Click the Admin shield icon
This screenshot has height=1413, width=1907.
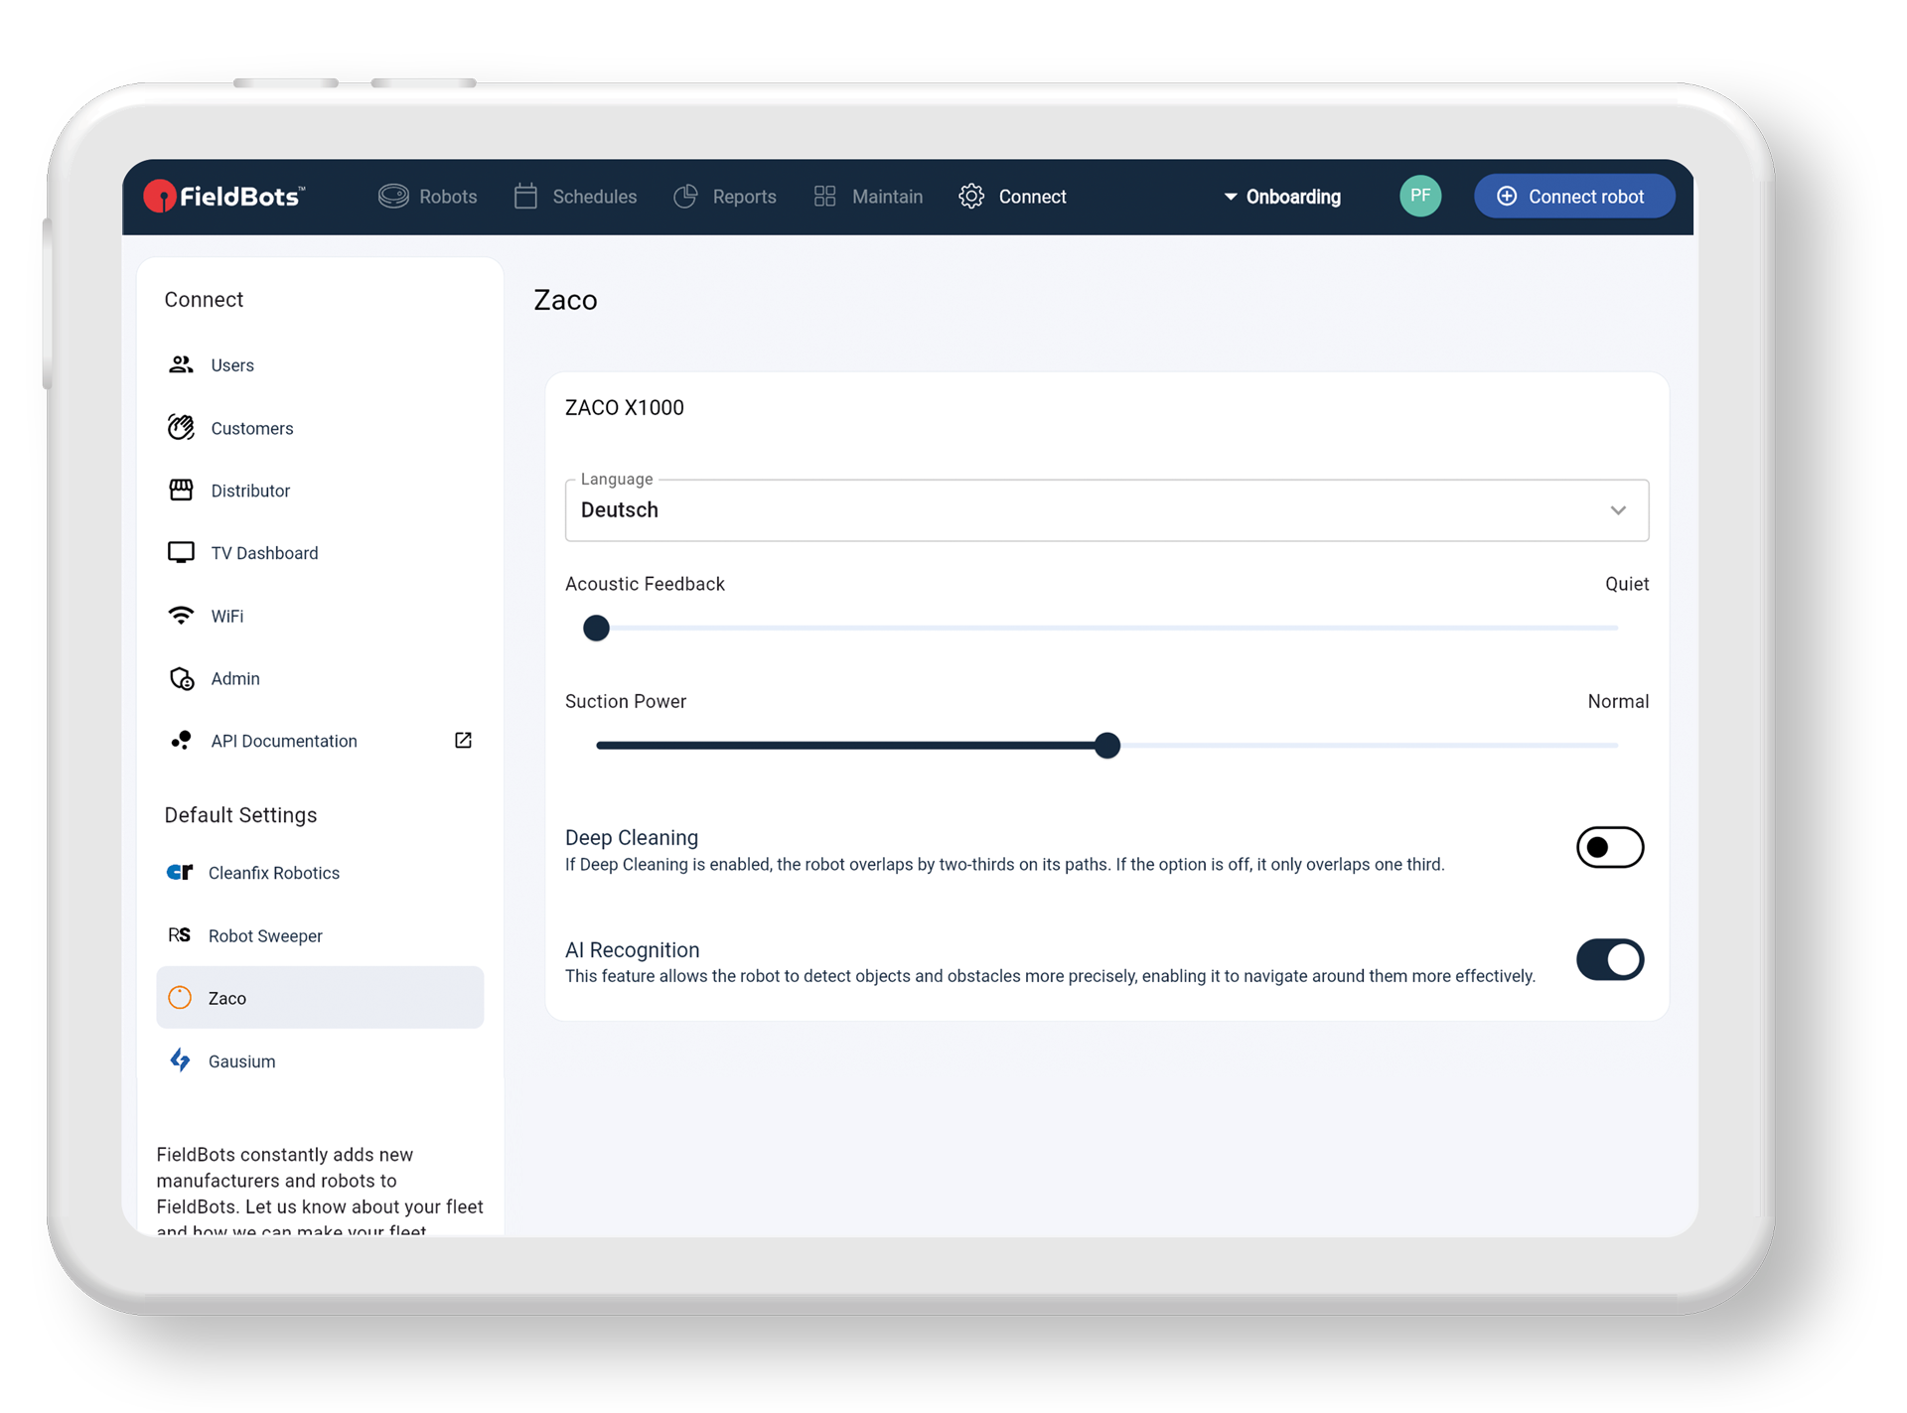click(x=181, y=678)
